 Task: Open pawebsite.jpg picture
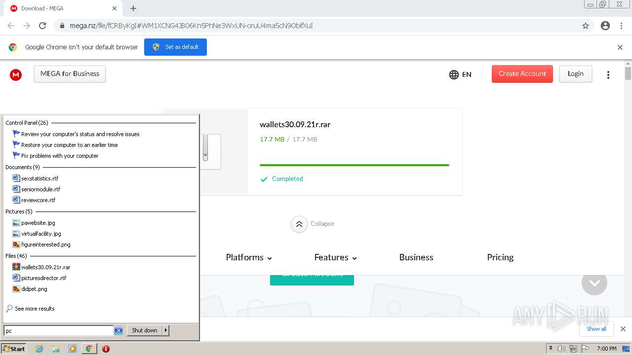(x=34, y=223)
